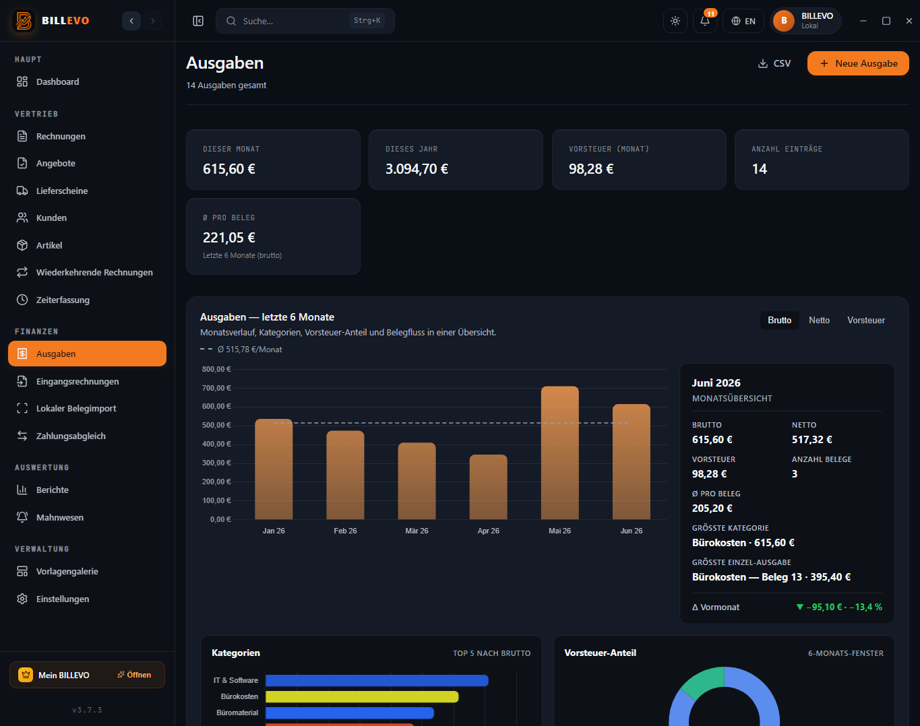Click the Anzahl Einträge card
Viewport: 920px width, 726px height.
pyautogui.click(x=822, y=160)
